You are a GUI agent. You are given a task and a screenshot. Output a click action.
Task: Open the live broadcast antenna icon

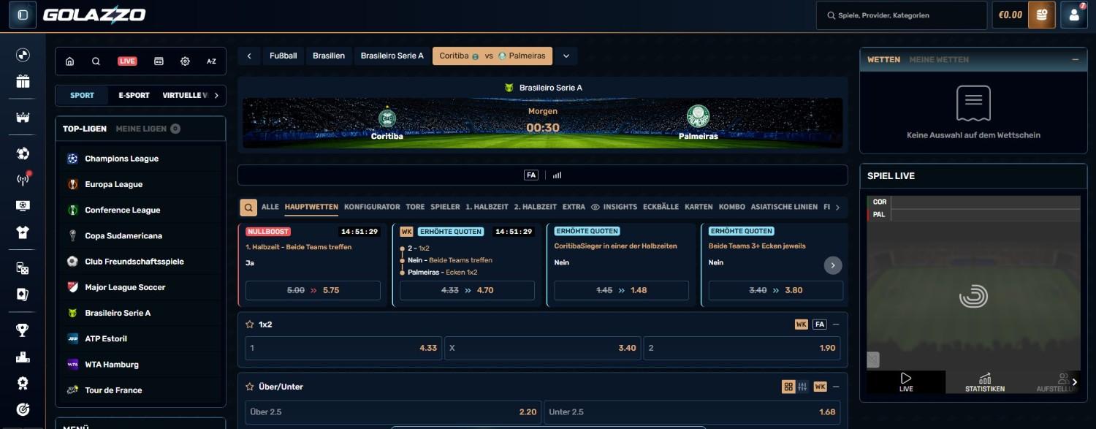click(x=23, y=180)
